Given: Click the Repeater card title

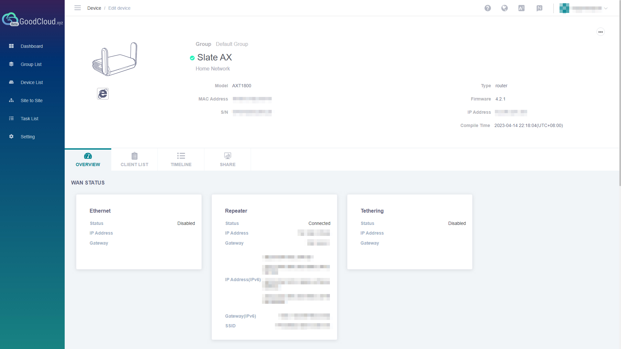Looking at the screenshot, I should point(236,211).
